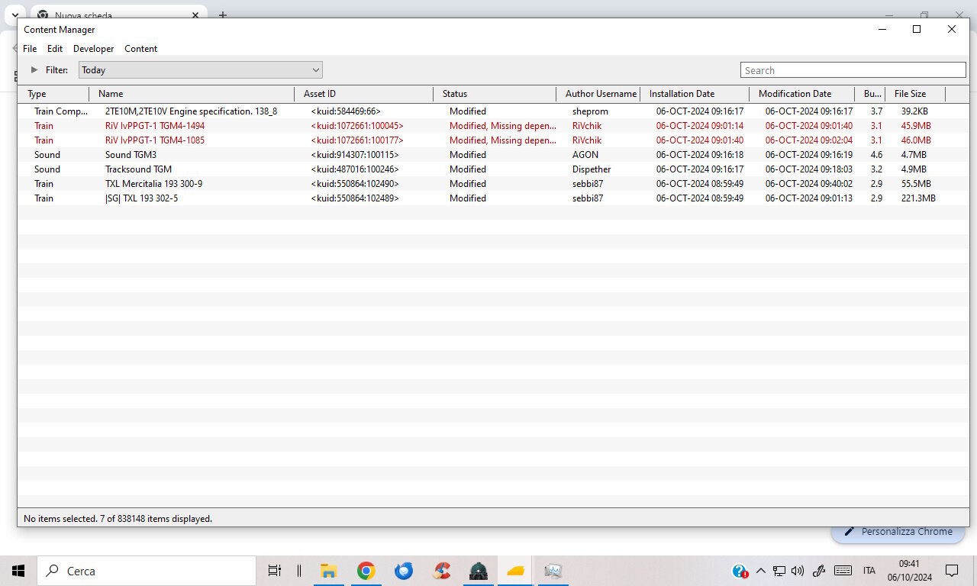Click author name Dispether
This screenshot has height=586, width=977.
(592, 169)
